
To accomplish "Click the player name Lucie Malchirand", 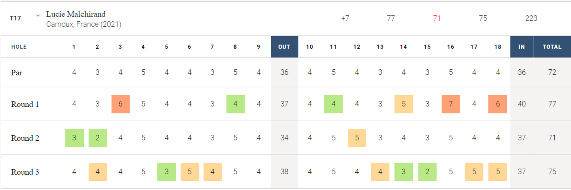I will pos(76,14).
